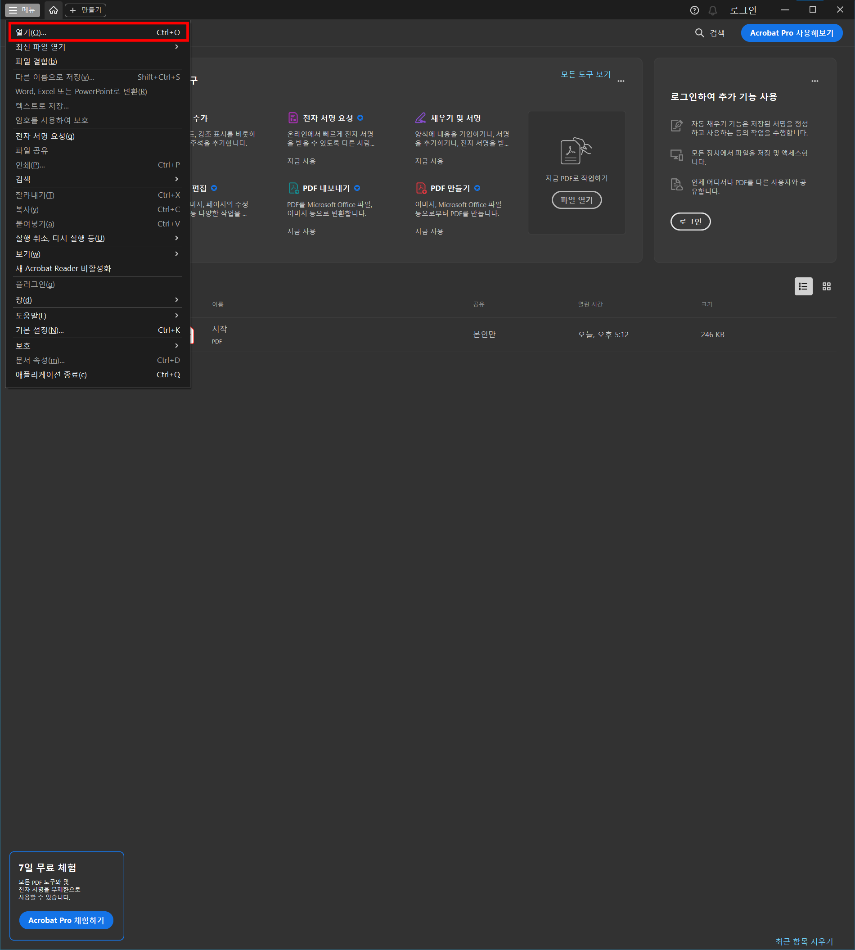Open tools panel more options ellipsis
This screenshot has height=950, width=855.
point(621,81)
